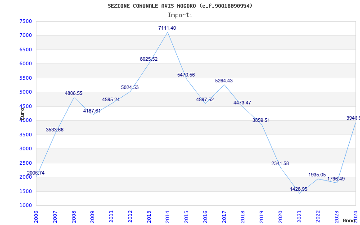360x225 pixels.
Task: Select the 3859.51 data label
Action: click(261, 120)
